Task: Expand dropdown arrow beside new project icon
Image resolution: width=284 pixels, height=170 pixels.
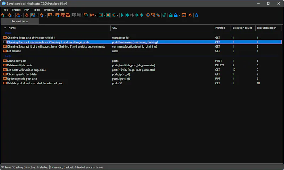Action: point(6,15)
